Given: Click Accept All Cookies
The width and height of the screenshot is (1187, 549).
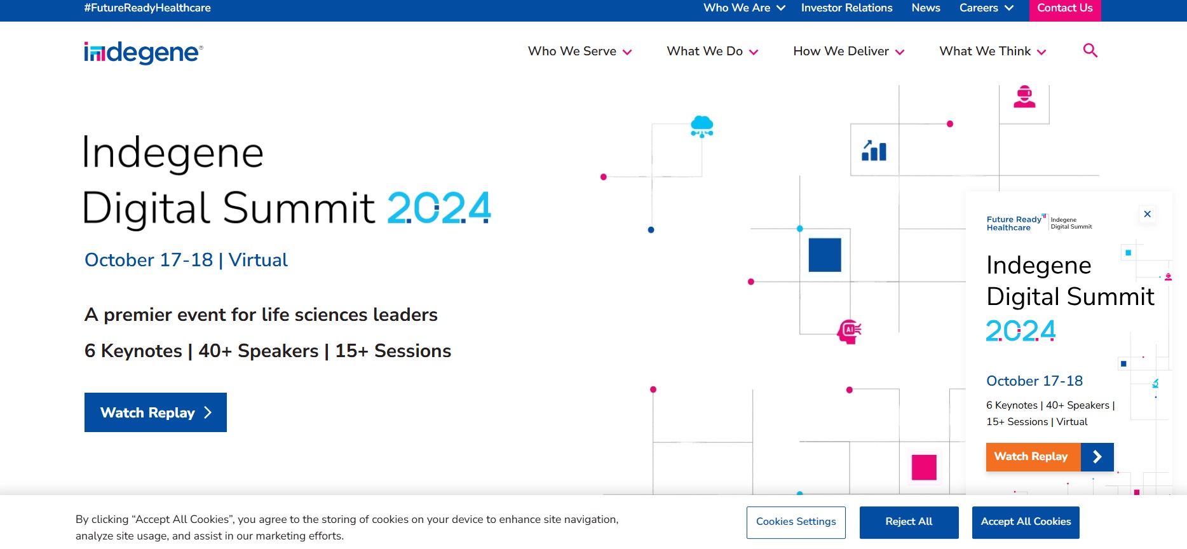Looking at the screenshot, I should coord(1026,522).
